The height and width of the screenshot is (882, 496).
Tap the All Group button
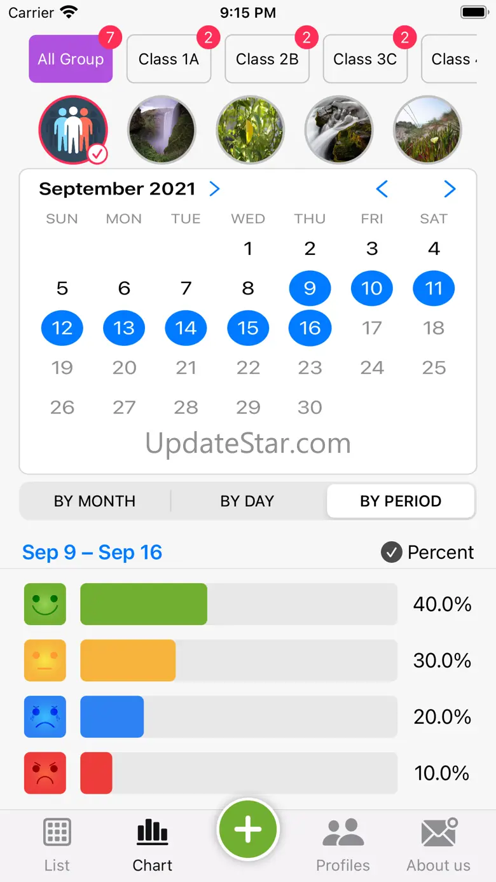(71, 59)
